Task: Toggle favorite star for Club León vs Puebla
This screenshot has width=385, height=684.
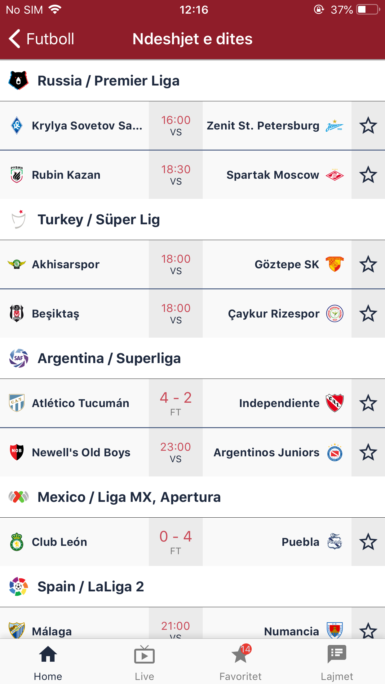Action: click(368, 542)
